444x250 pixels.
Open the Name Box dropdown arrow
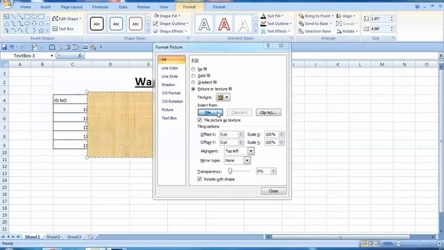point(52,56)
